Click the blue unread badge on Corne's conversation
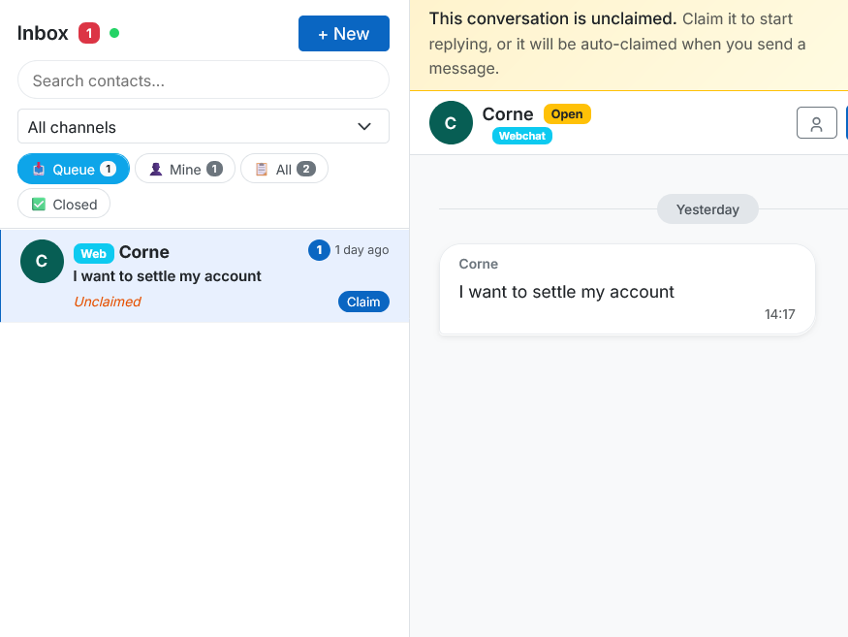Image resolution: width=848 pixels, height=637 pixels. (x=319, y=250)
